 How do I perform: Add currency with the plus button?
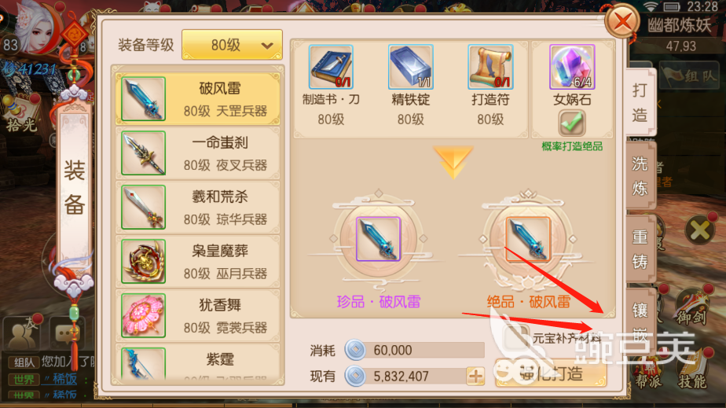coord(475,376)
